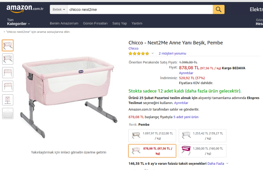
Task: Choose the 1.097,97 TL color swatch
Action: point(152,136)
